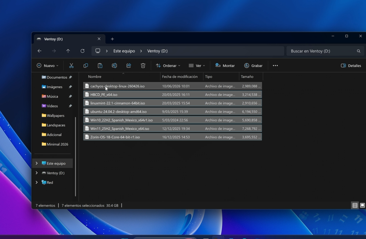Click the size value 6,194,550
The width and height of the screenshot is (366, 239).
pos(249,112)
